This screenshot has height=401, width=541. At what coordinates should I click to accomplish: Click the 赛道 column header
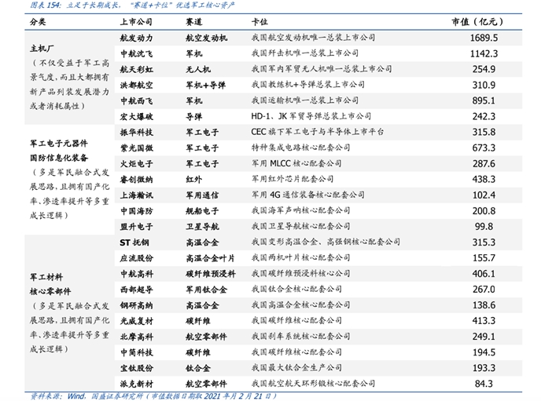pos(194,22)
